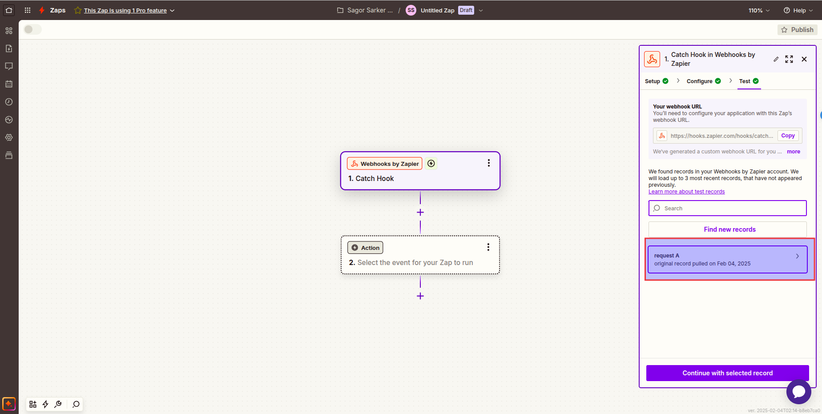Screen dimensions: 822x414
Task: Expand the request A record chevron
Action: coord(798,256)
